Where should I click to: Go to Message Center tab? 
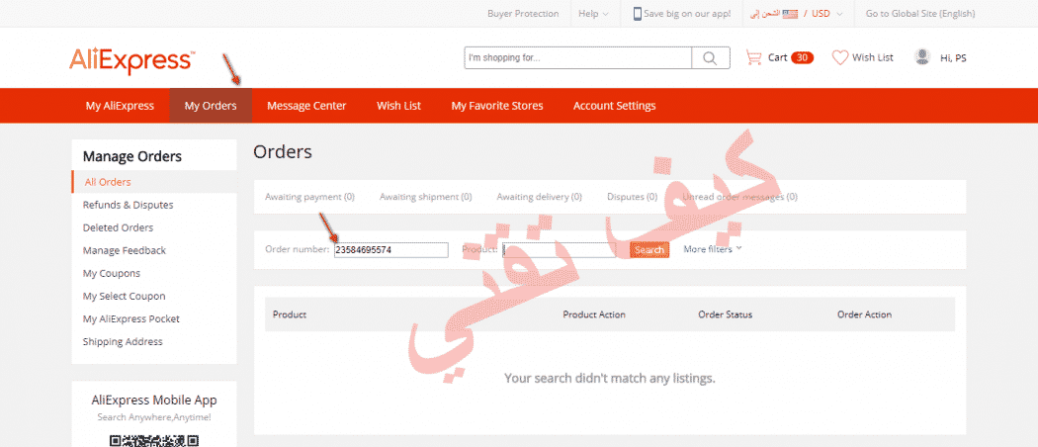coord(306,106)
